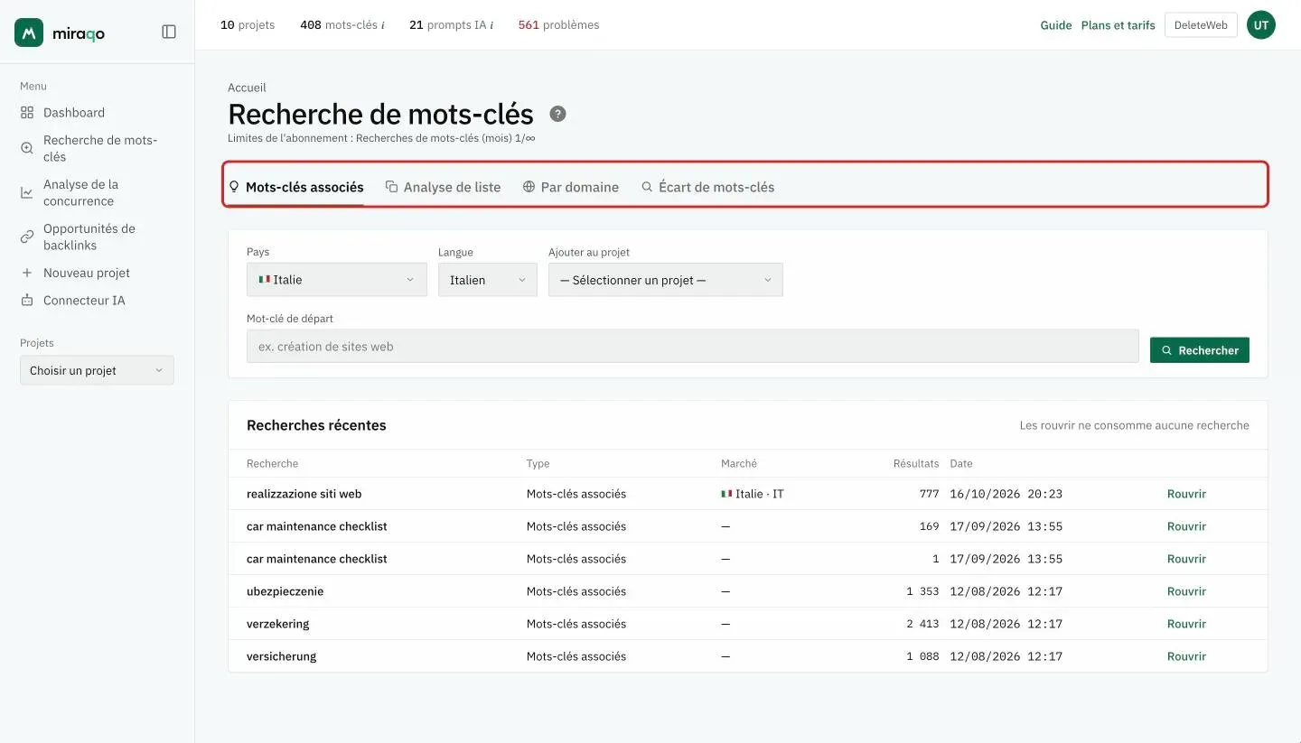The width and height of the screenshot is (1301, 743).
Task: Open the Écart de mots-clés tab
Action: (708, 187)
